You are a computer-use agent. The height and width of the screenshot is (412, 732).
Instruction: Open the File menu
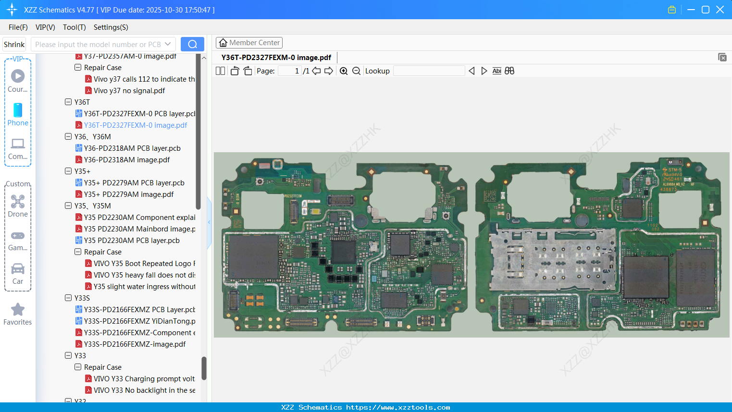coord(18,27)
